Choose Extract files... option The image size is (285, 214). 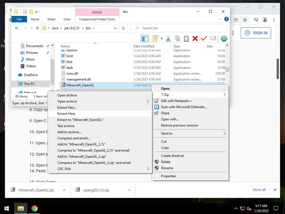point(100,108)
